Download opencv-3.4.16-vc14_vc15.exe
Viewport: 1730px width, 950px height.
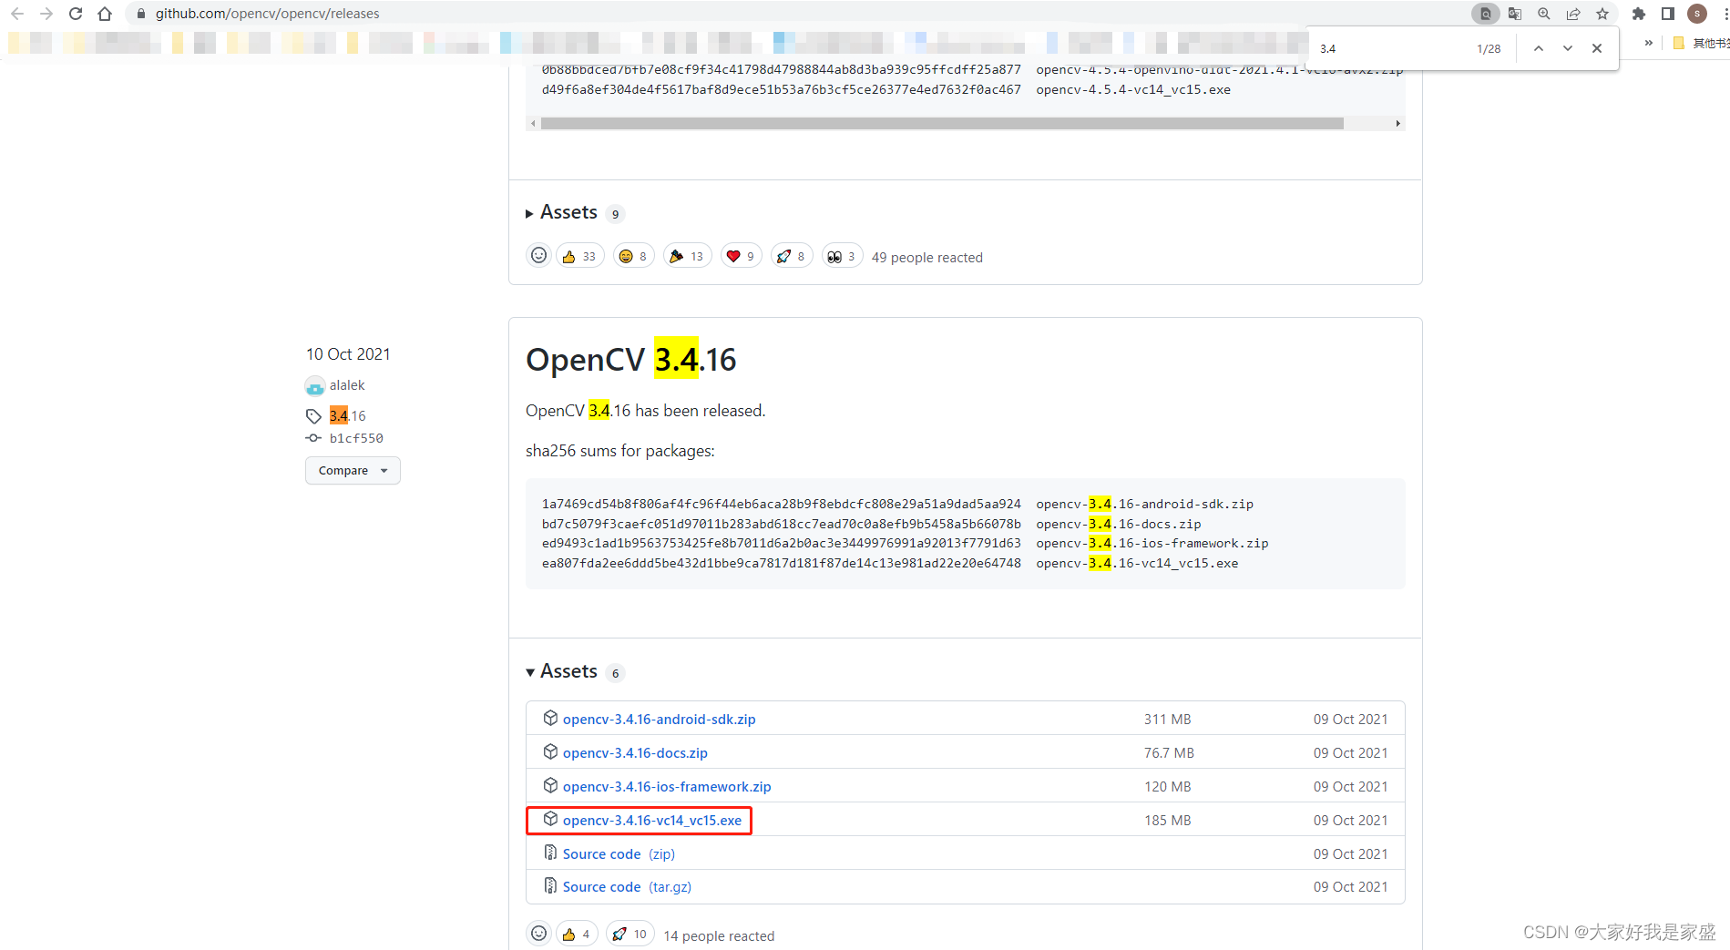coord(652,820)
